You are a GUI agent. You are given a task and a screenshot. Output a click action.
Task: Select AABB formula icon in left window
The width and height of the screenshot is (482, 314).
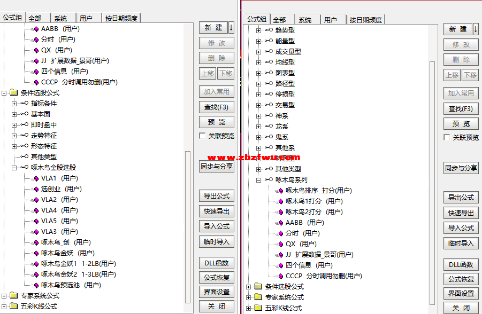pyautogui.click(x=36, y=29)
